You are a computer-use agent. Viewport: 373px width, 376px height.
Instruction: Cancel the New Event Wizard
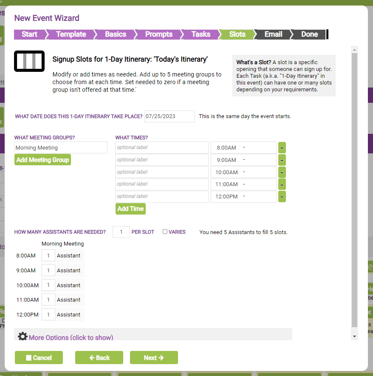39,357
